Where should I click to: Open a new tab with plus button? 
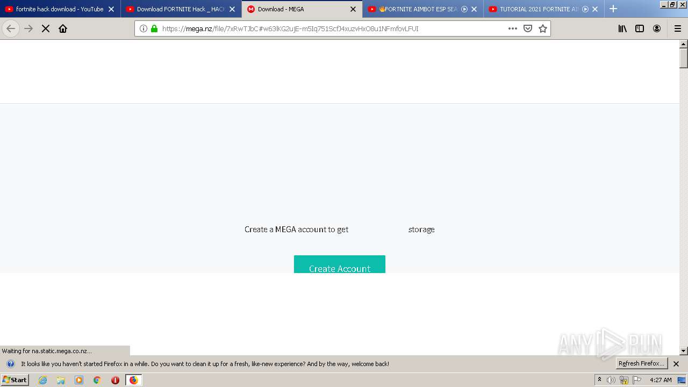tap(613, 9)
